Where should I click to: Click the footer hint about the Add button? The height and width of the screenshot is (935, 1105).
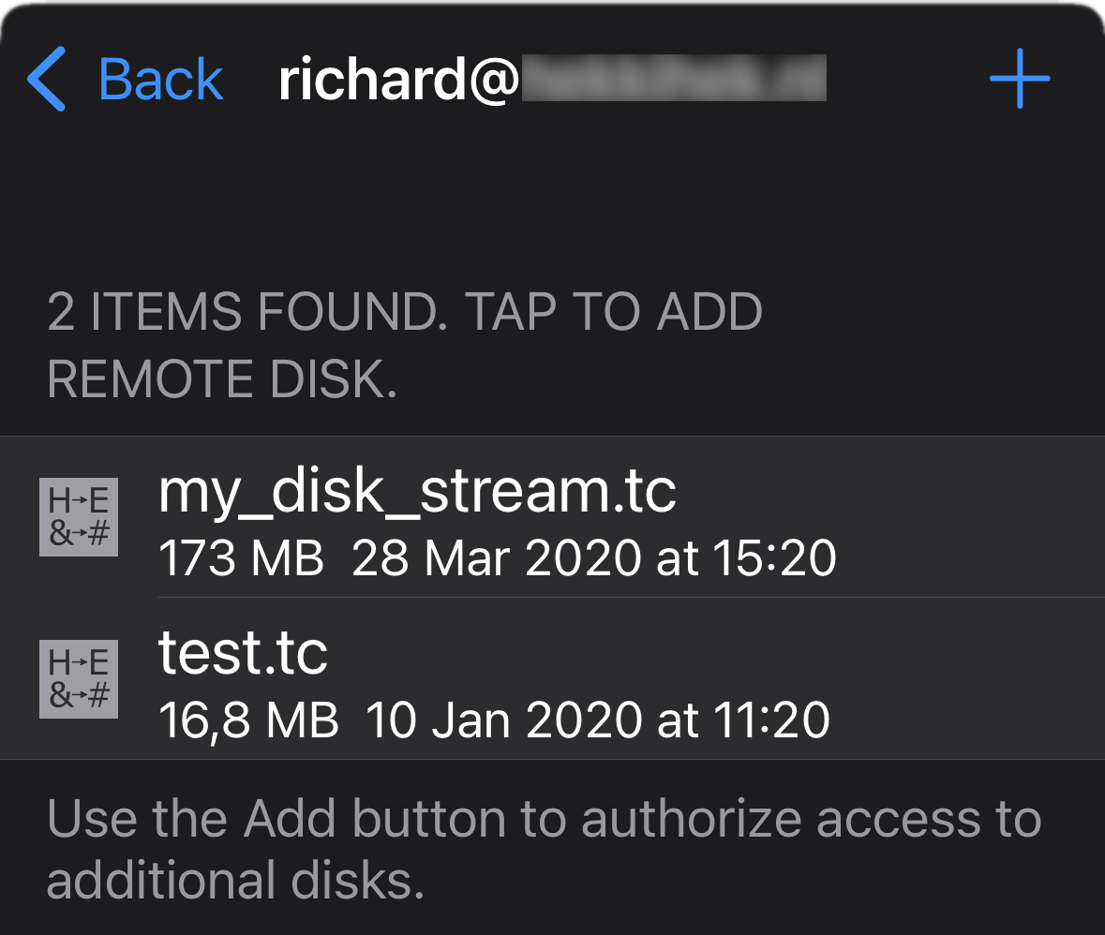click(x=544, y=820)
